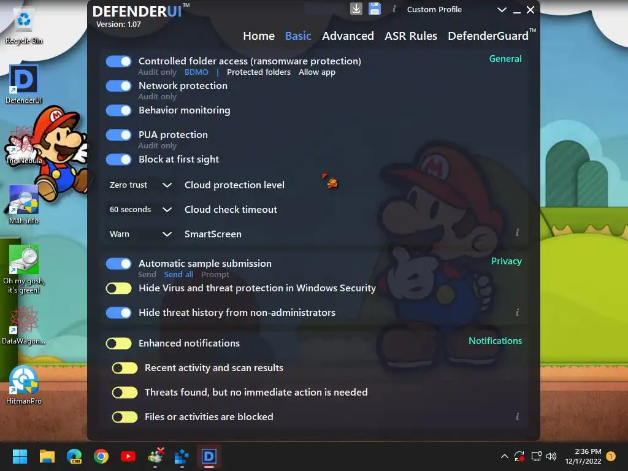Open the Home tab
Screen dimensions: 628x471
(x=259, y=36)
